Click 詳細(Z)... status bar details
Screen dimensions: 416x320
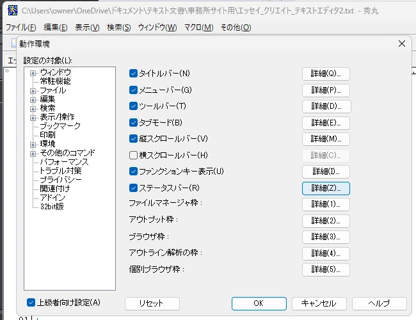pyautogui.click(x=326, y=188)
